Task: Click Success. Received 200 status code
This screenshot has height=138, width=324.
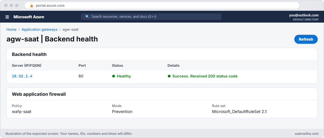Action: [205, 76]
